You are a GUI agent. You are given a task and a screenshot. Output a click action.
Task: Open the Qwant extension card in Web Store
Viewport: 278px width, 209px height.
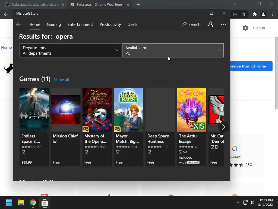coord(247,156)
